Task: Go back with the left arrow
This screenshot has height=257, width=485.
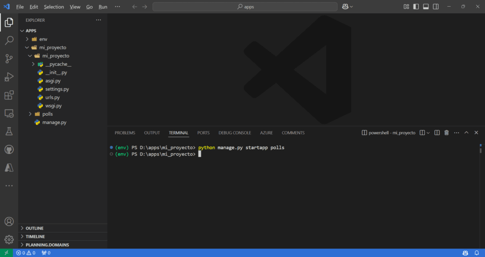Action: click(x=135, y=7)
